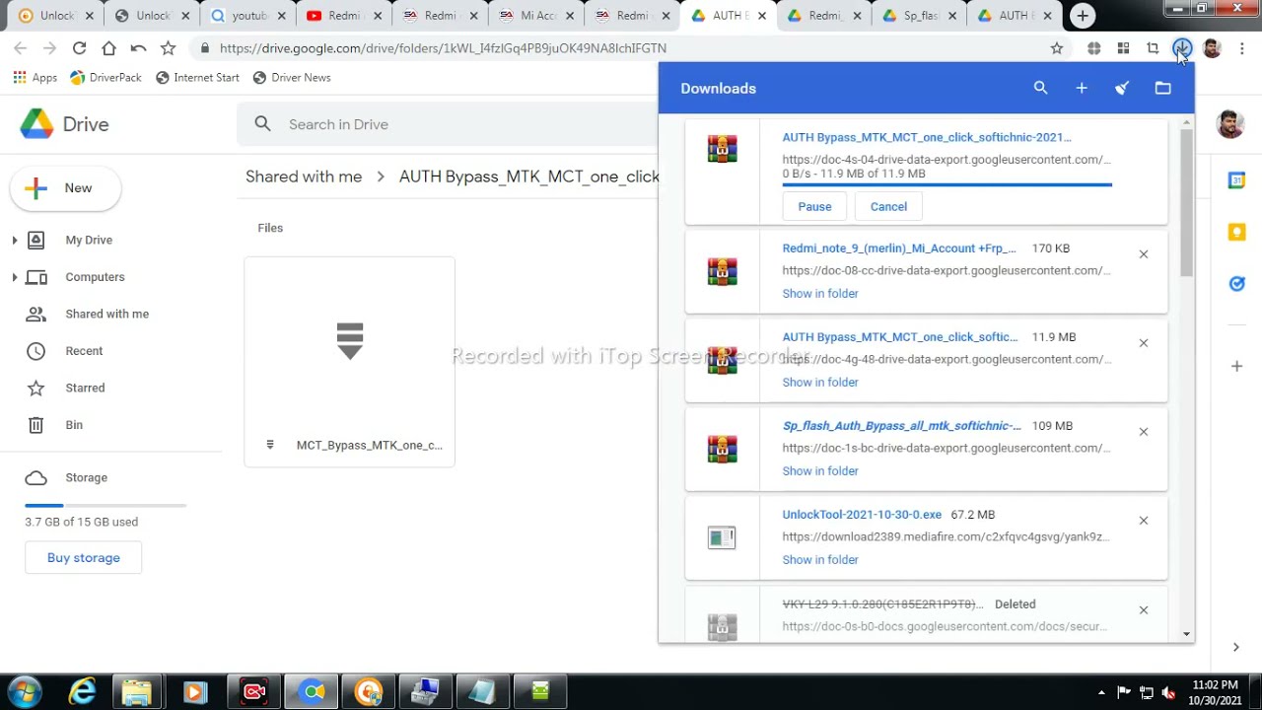Show Sp_flash_Auth_Bypass download in folder

click(820, 471)
